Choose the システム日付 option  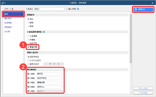pos(28,60)
